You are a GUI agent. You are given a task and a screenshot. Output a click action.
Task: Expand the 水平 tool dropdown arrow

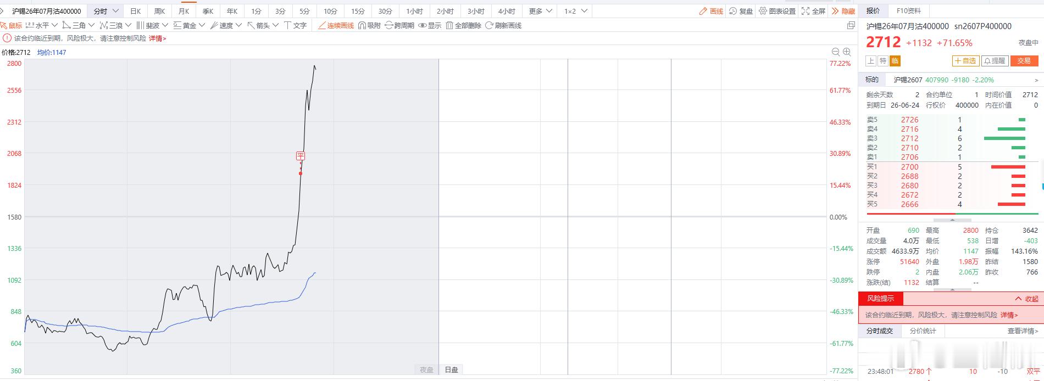(54, 25)
